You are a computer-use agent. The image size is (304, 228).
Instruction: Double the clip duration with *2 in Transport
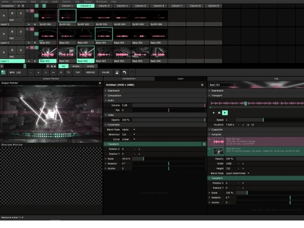[x=252, y=125]
